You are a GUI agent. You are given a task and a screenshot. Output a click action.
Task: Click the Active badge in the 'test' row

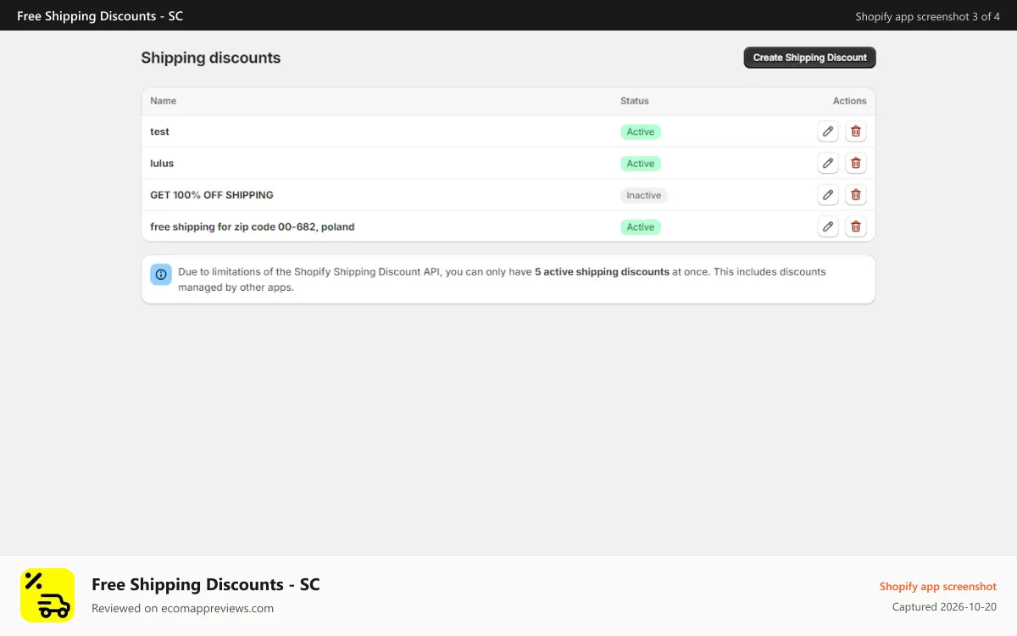point(641,131)
